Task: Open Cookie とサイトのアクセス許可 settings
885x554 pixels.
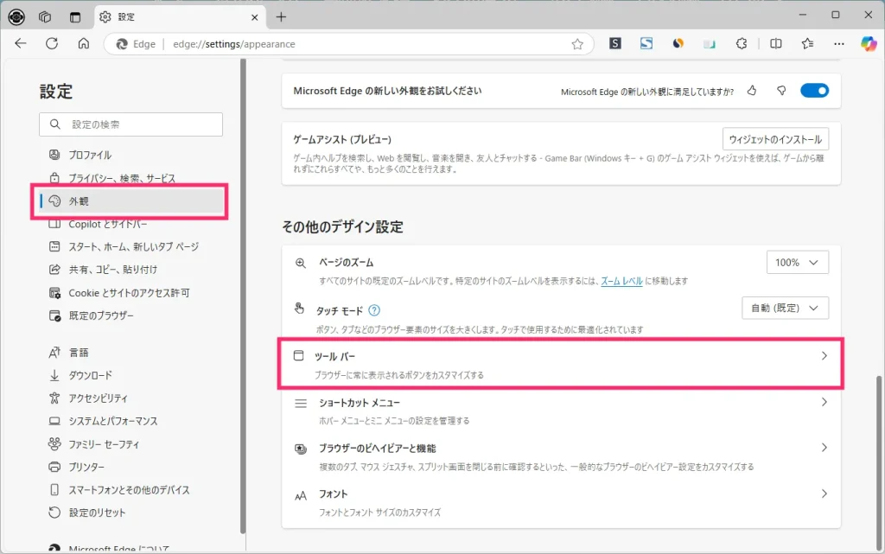Action: [x=131, y=293]
